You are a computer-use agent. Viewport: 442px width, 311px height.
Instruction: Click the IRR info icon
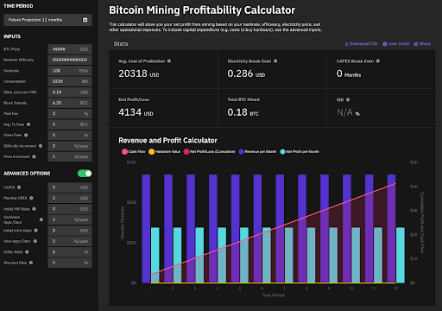coord(348,99)
